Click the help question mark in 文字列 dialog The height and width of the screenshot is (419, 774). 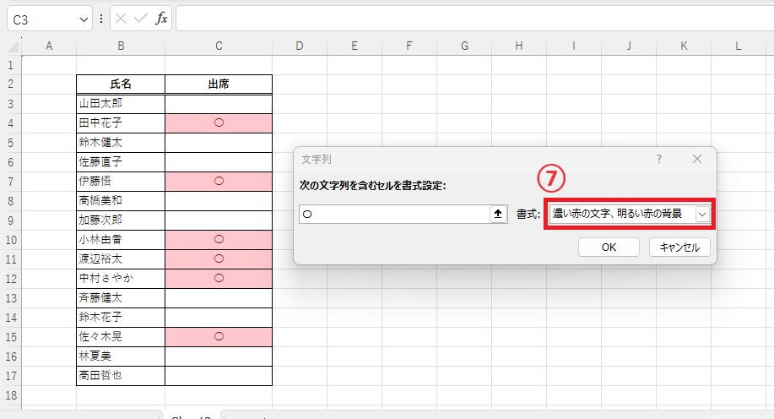tap(659, 159)
